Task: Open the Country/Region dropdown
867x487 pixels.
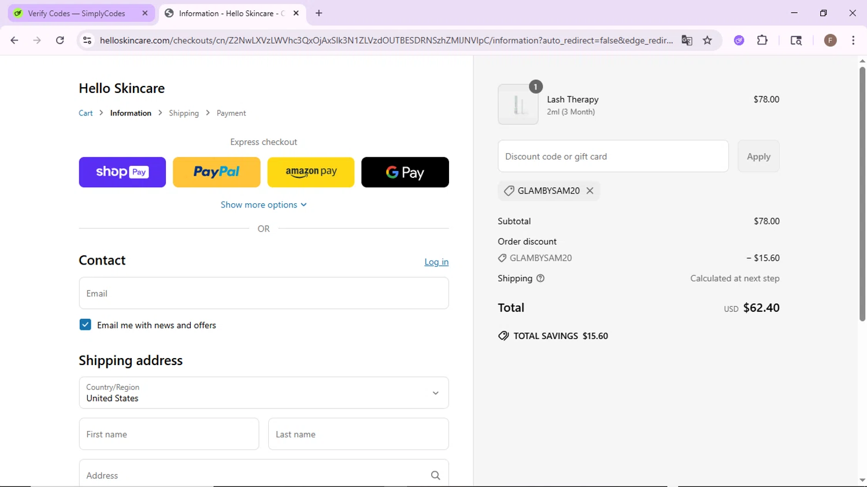Action: point(264,393)
